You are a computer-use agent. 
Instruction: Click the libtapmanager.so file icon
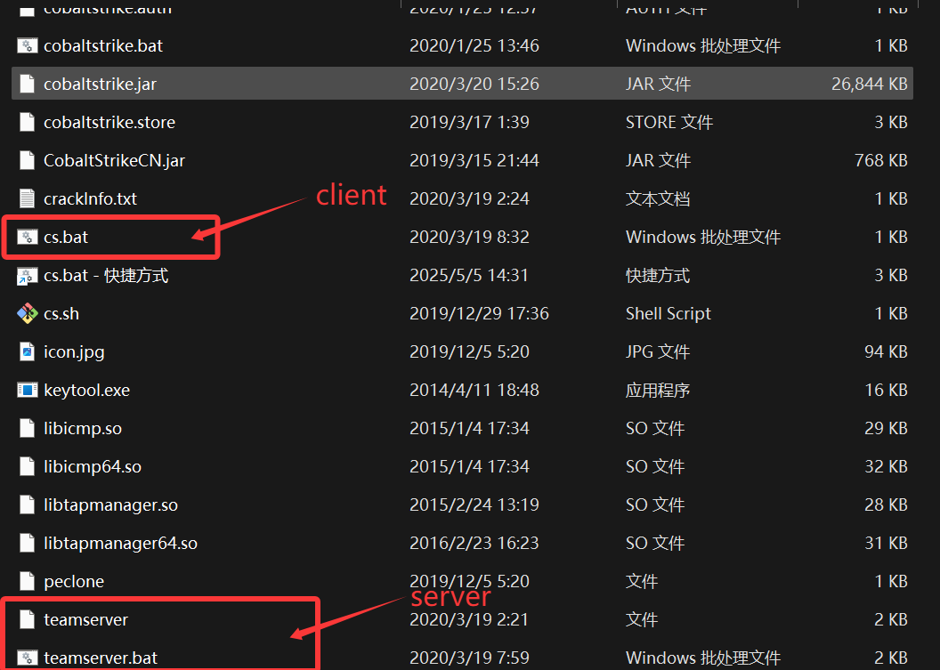pos(27,505)
